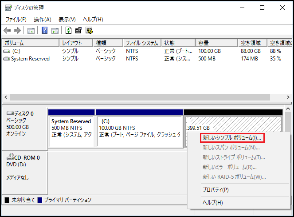Screen dimensions: 294x217
Task: Open the ヘルプ(H) menu in menu bar
Action: 93,20
